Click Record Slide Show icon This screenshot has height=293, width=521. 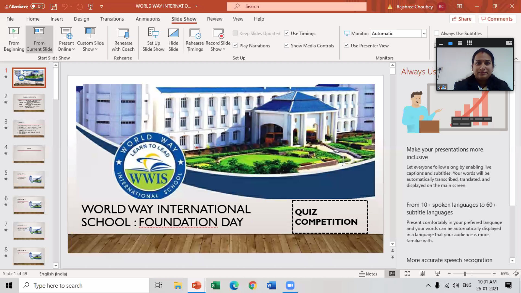[218, 33]
